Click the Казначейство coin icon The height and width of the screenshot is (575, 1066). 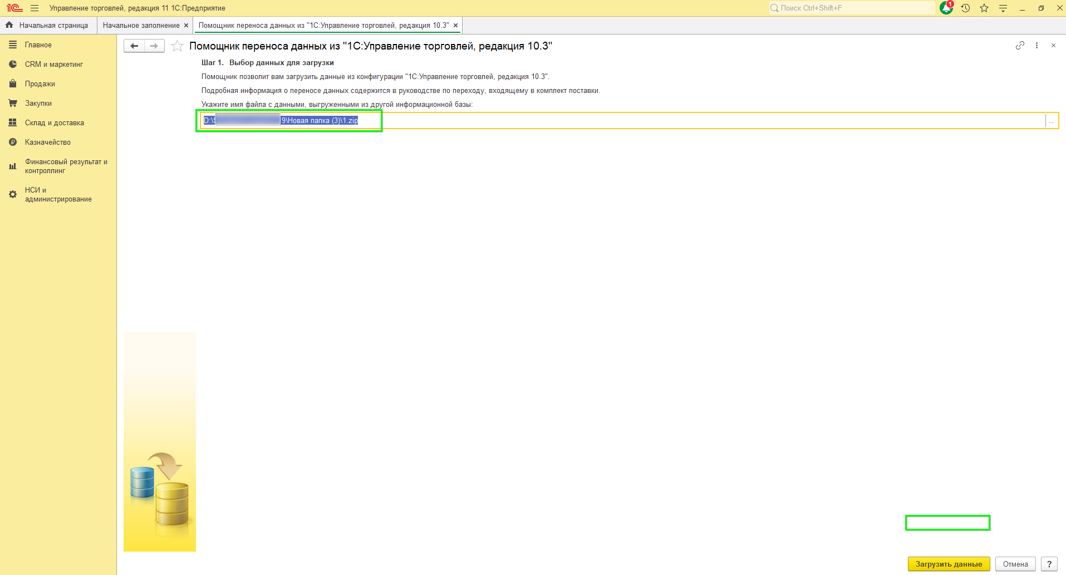13,142
